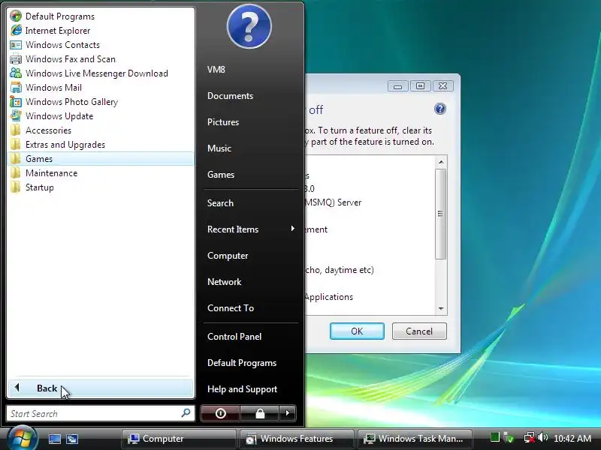Click the network disconnected tray icon
This screenshot has width=601, height=450.
pos(530,437)
